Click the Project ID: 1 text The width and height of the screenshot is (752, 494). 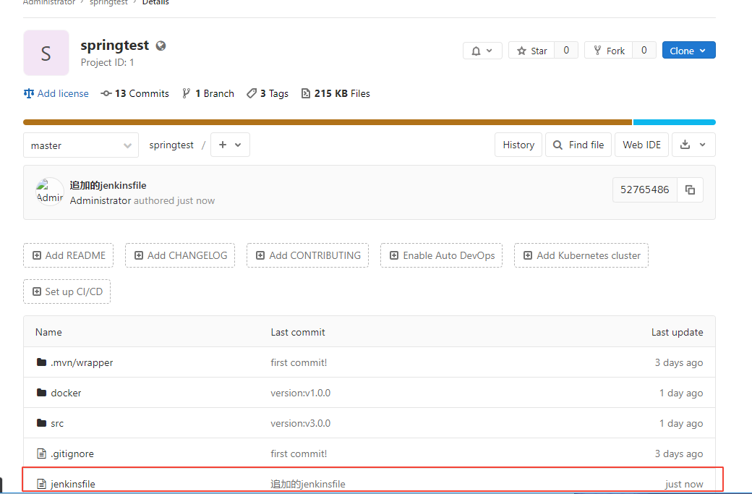tap(108, 62)
